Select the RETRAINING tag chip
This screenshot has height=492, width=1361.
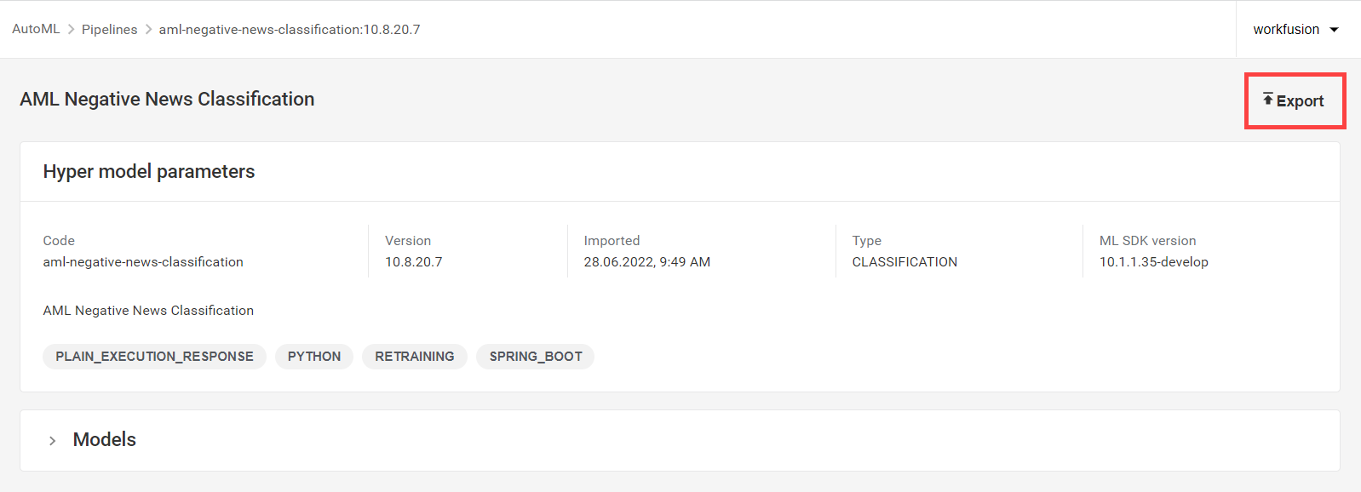tap(415, 356)
